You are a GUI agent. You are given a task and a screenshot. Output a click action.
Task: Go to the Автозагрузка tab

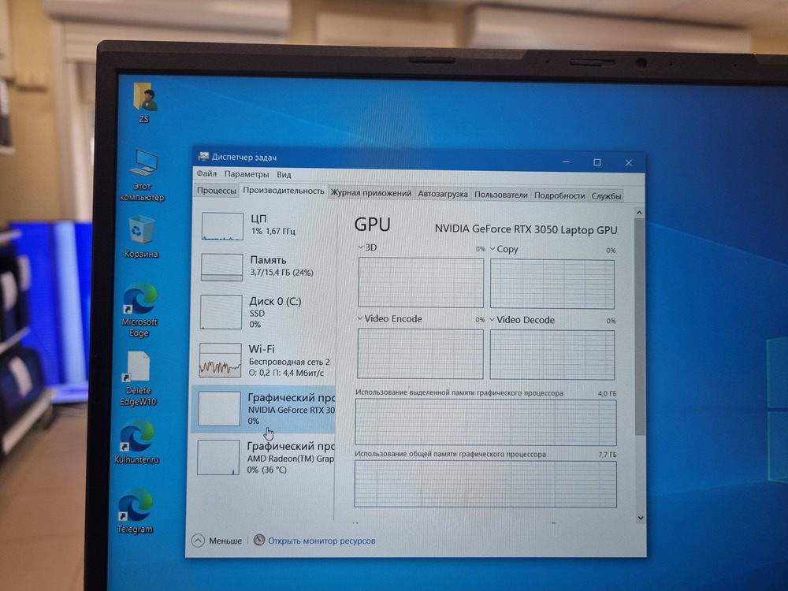[443, 194]
